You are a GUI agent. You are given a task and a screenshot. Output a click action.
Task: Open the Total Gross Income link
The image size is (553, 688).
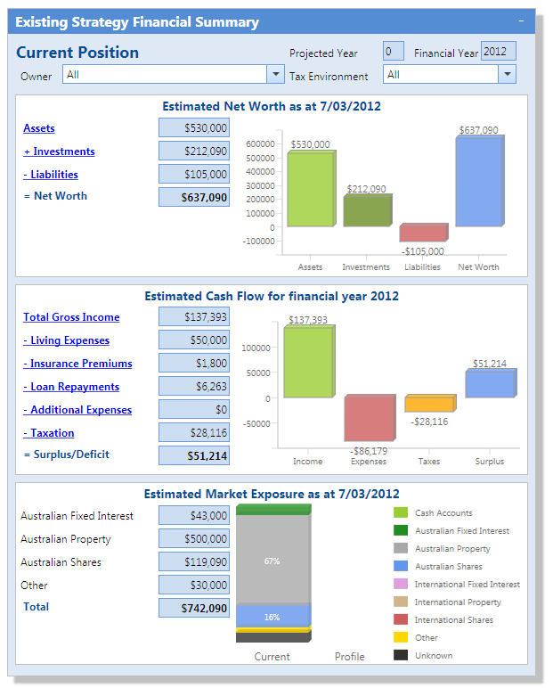click(71, 317)
